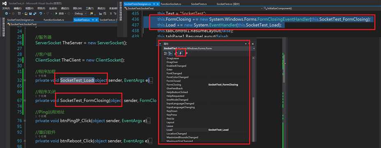The width and height of the screenshot is (381, 148).
Task: Switch to SocketTest.cs [设计] designer tab
Action: coord(228,4)
